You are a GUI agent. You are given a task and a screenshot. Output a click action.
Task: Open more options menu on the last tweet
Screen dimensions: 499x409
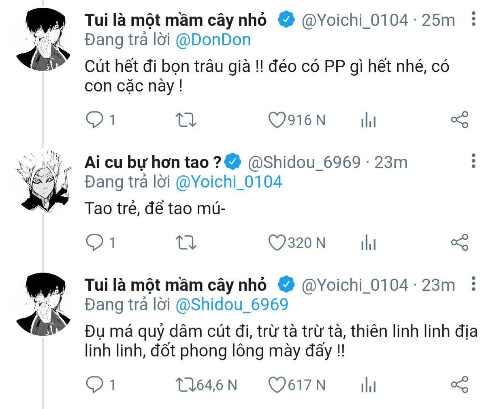point(473,284)
